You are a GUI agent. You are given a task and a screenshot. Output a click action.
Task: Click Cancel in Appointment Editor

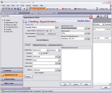76,84
